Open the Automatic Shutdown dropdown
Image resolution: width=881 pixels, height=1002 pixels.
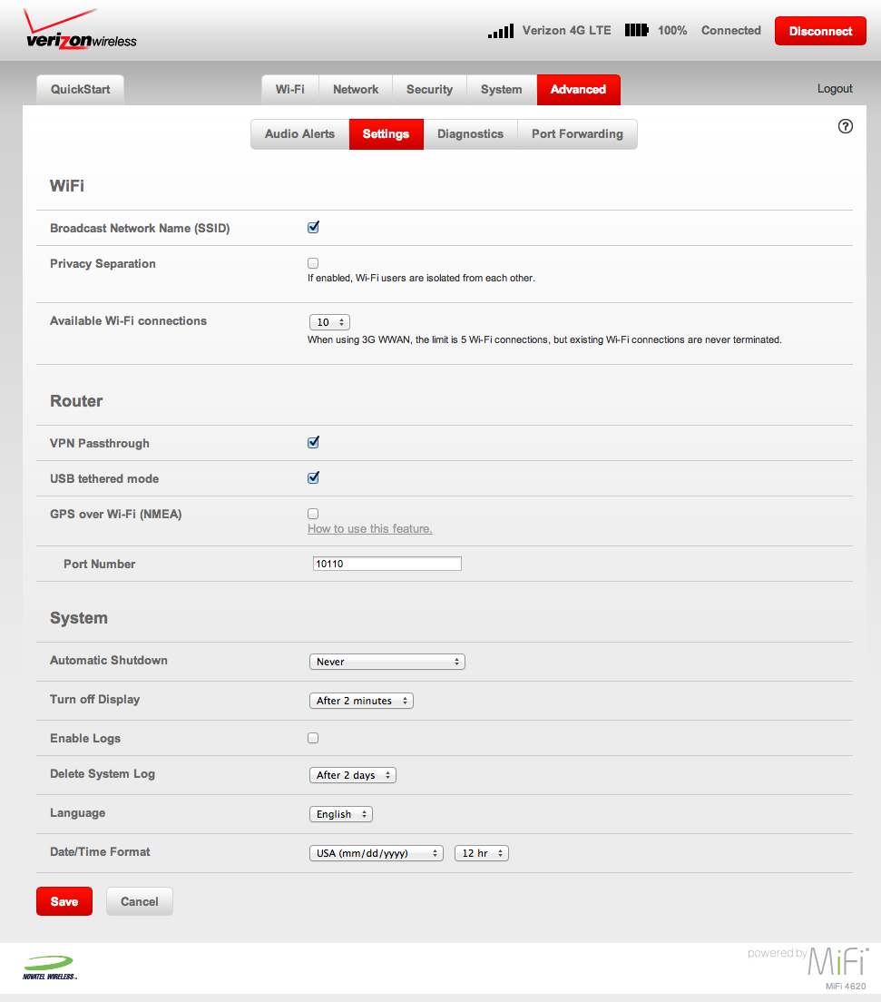pyautogui.click(x=387, y=662)
